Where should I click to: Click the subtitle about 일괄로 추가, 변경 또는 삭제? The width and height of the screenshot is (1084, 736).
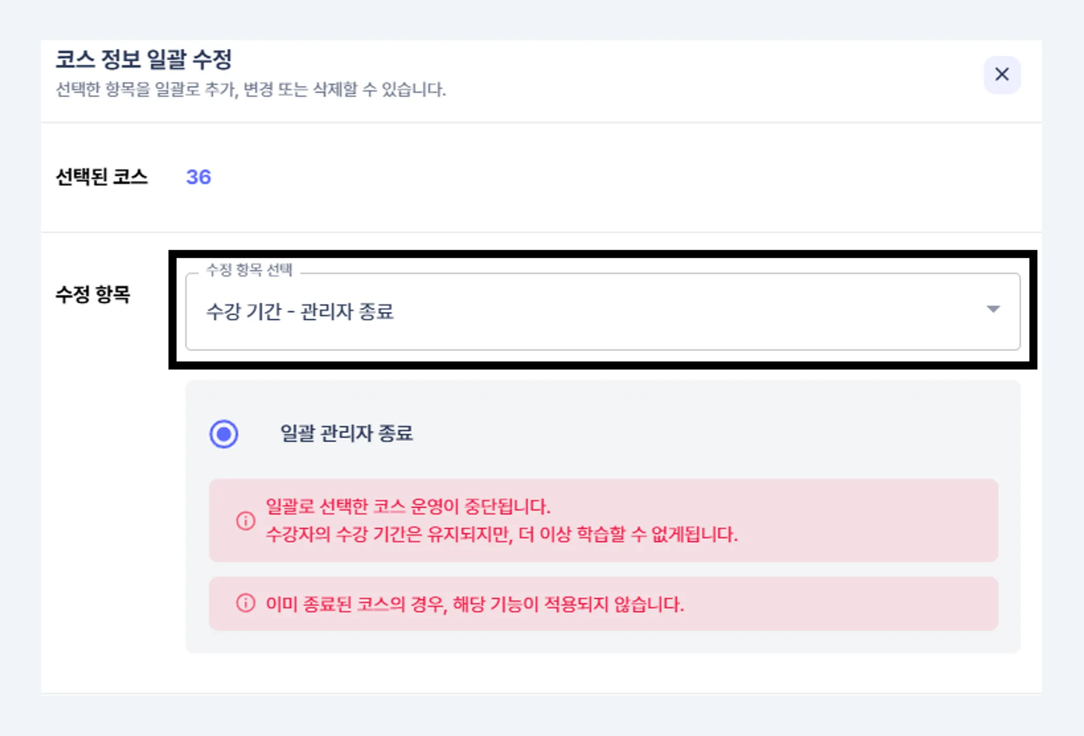coord(251,89)
